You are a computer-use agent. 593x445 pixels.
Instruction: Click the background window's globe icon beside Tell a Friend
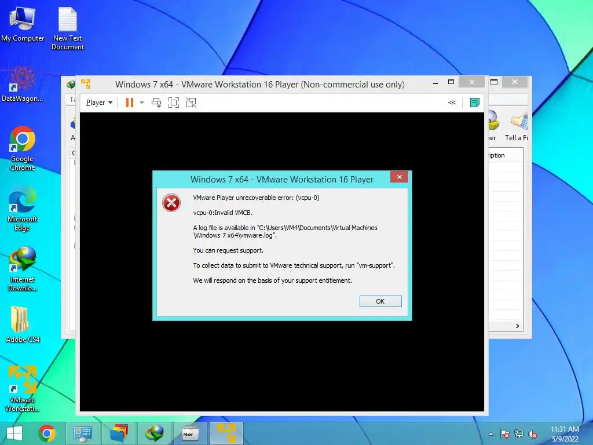click(492, 121)
